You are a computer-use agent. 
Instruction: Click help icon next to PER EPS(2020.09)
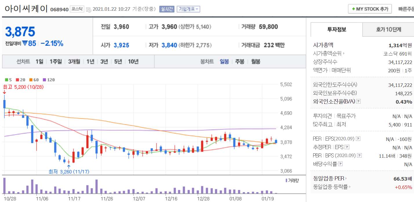[x=358, y=139]
